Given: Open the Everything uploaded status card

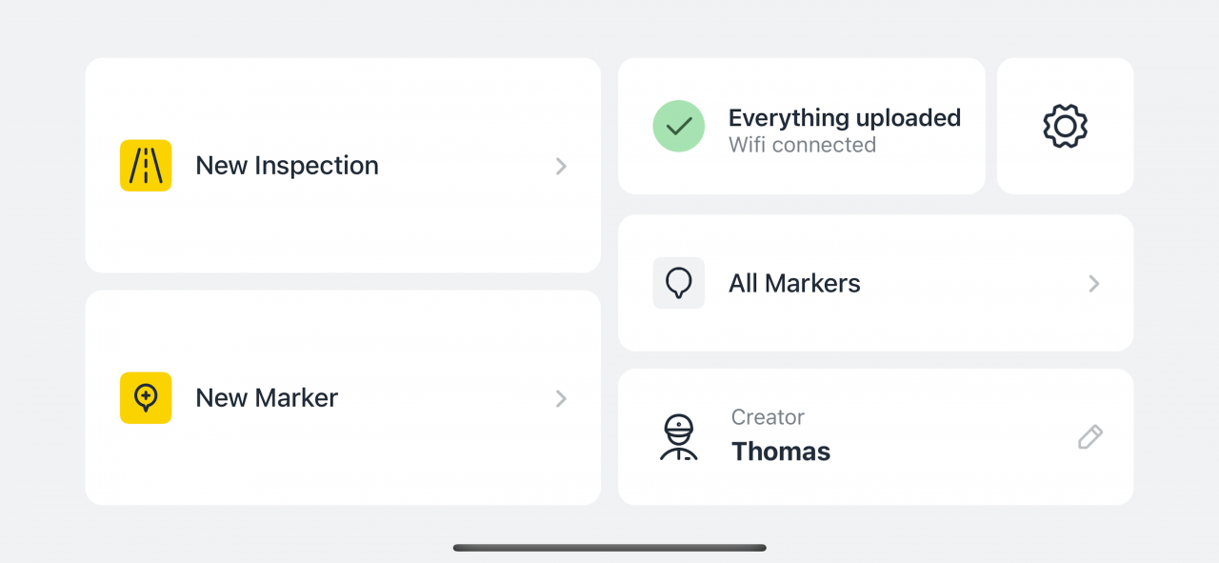Looking at the screenshot, I should (x=845, y=117).
